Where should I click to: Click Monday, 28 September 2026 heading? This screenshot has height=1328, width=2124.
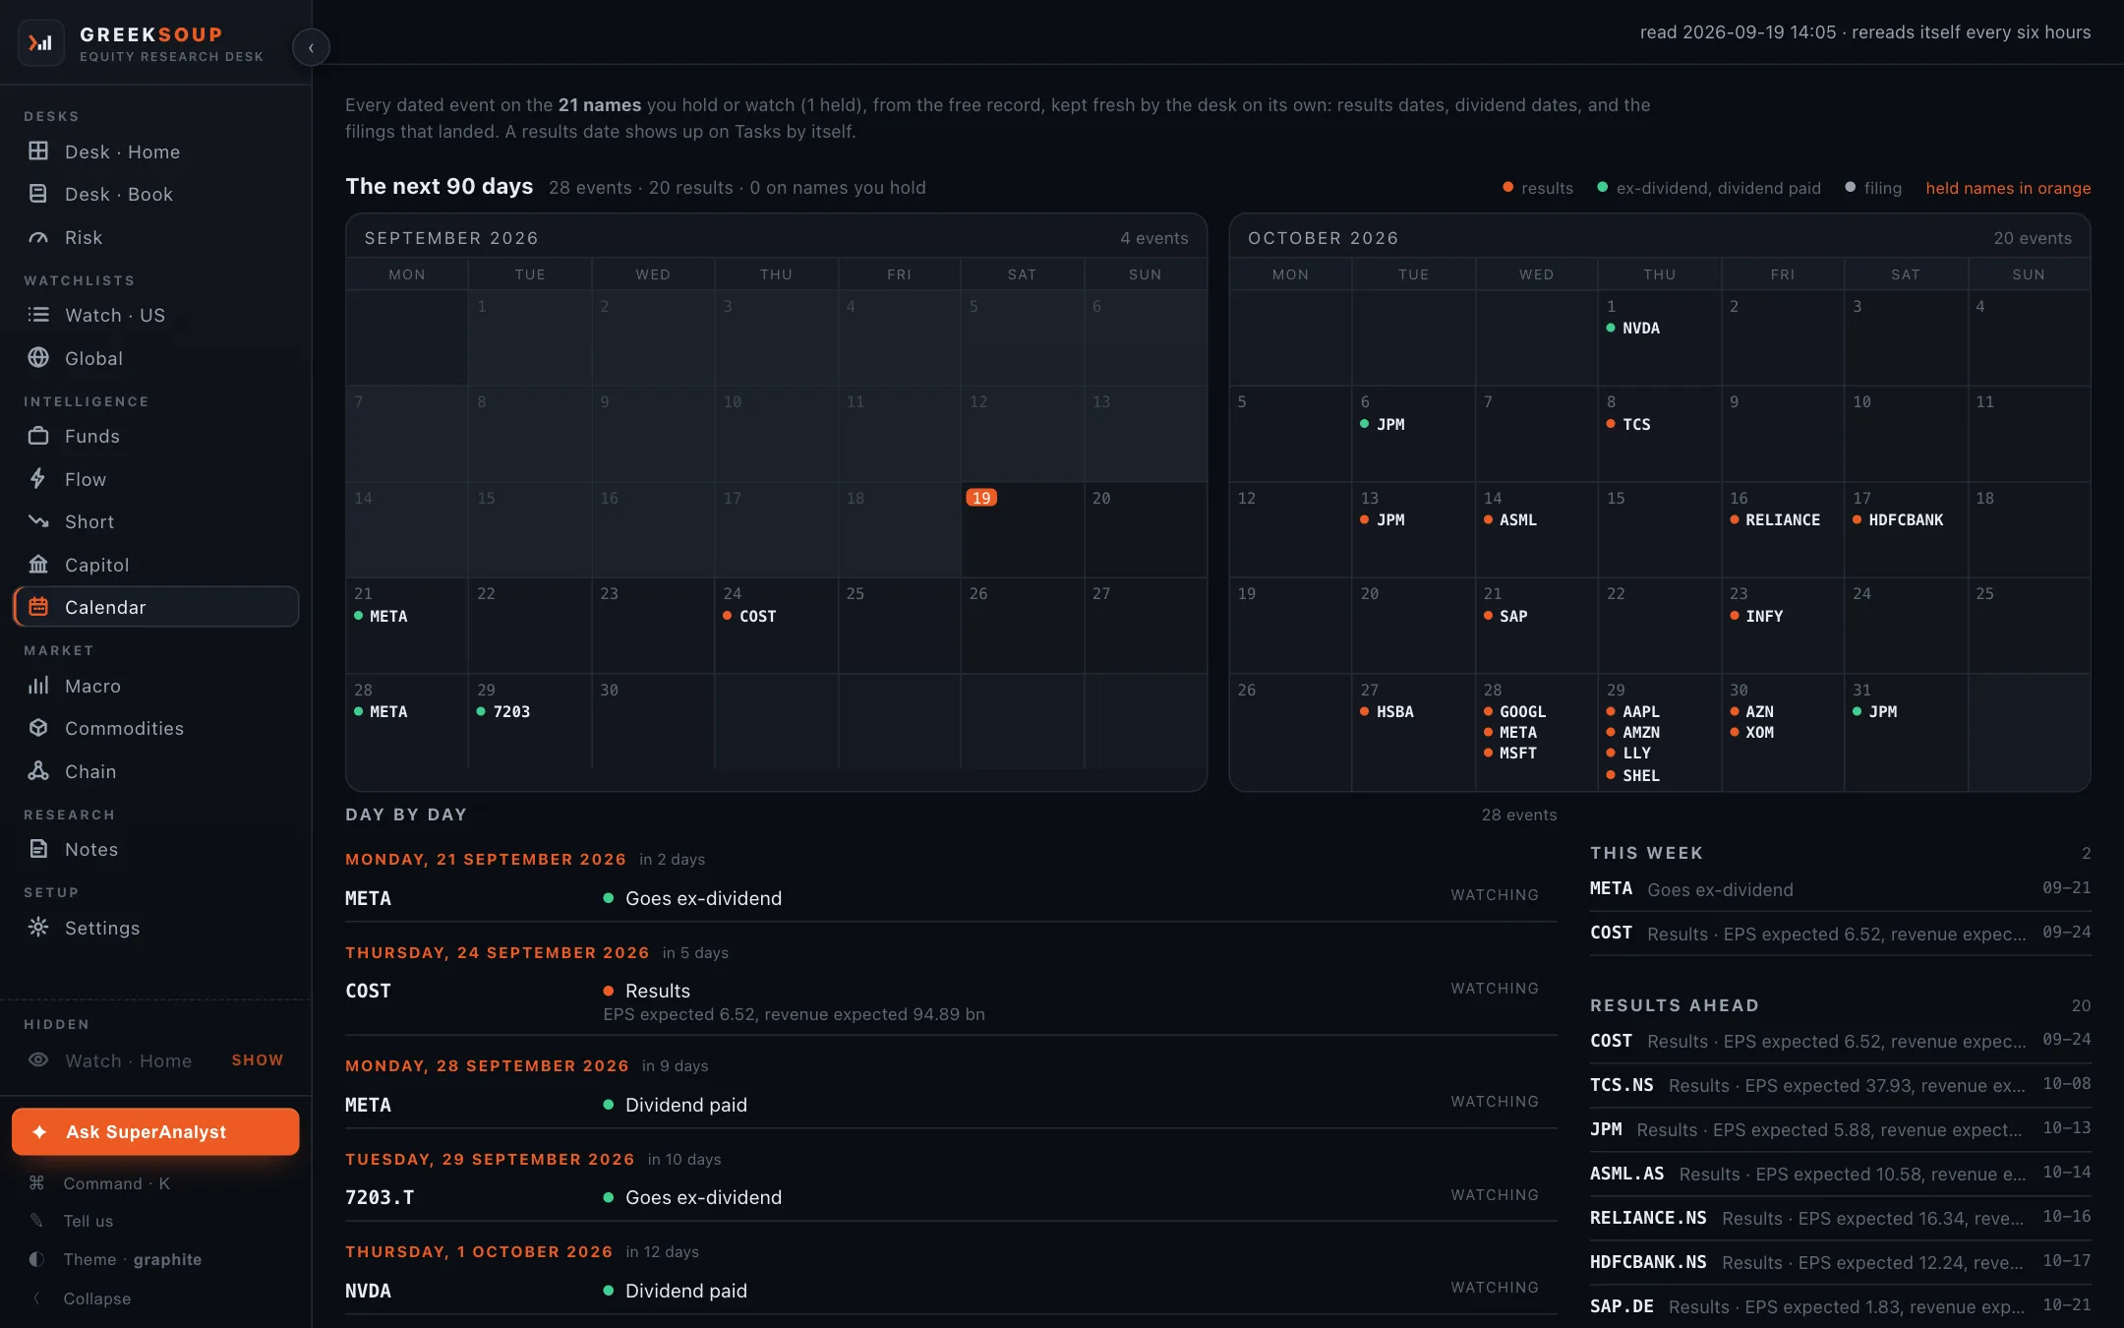(x=487, y=1065)
